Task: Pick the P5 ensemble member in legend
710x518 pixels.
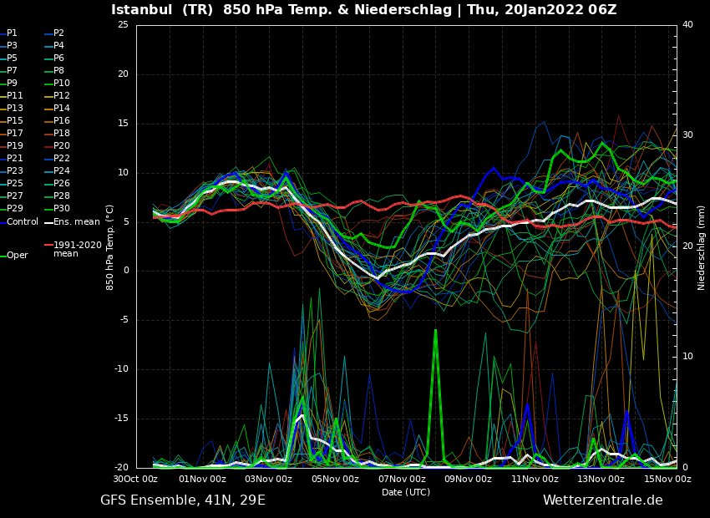Action: (8, 58)
